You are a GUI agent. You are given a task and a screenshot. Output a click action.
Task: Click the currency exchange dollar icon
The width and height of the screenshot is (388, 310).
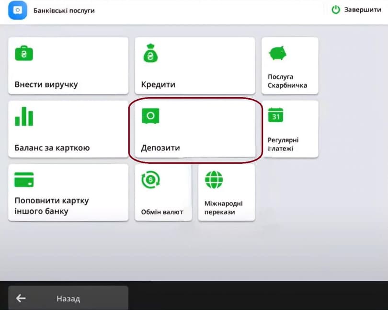pos(151,180)
